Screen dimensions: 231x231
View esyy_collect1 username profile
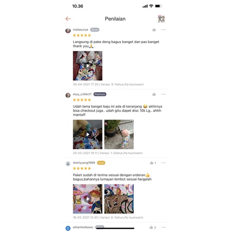tap(82, 94)
